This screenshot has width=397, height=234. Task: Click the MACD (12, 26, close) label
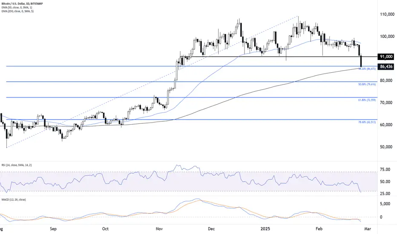click(14, 200)
